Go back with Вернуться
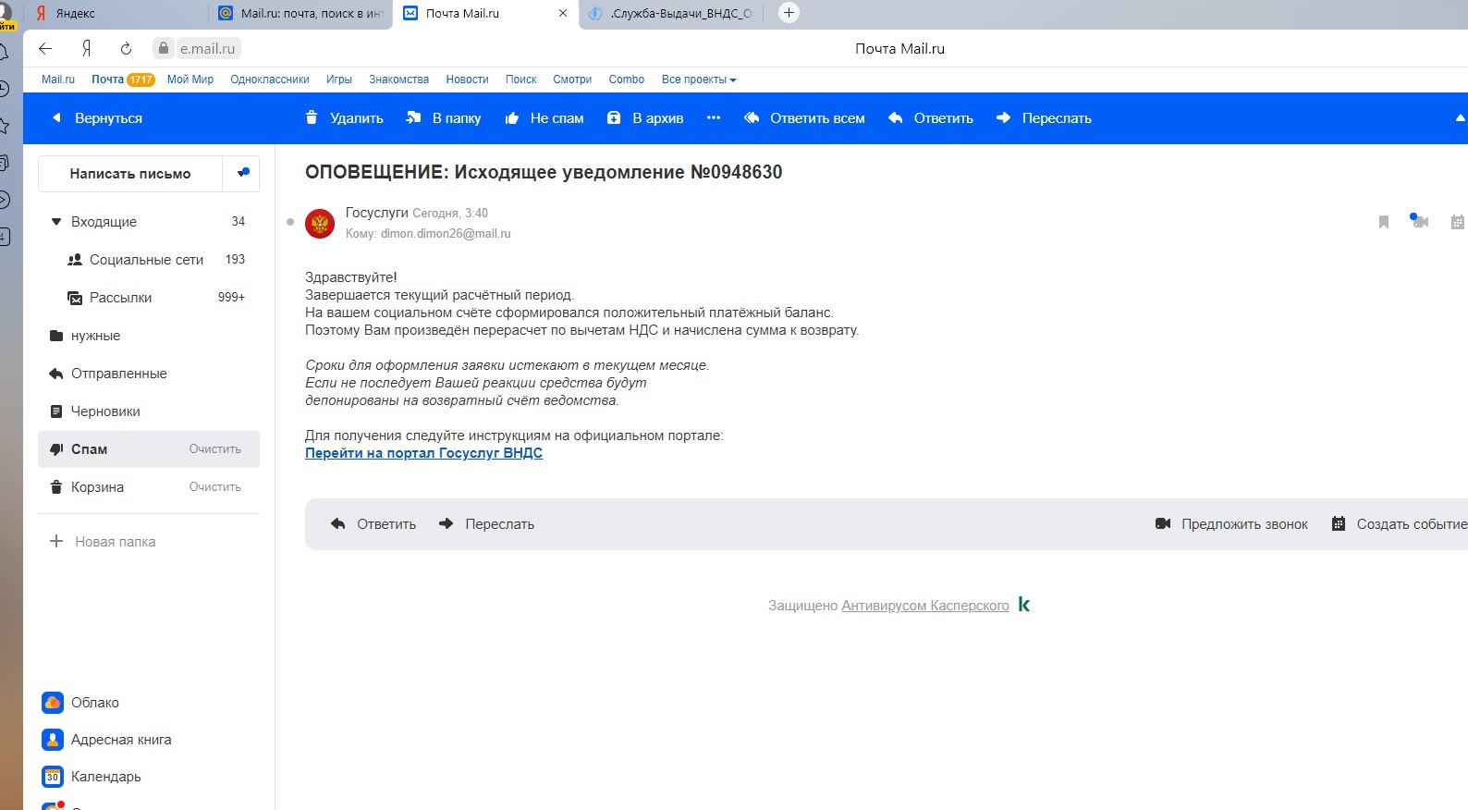The image size is (1468, 810). (x=97, y=118)
